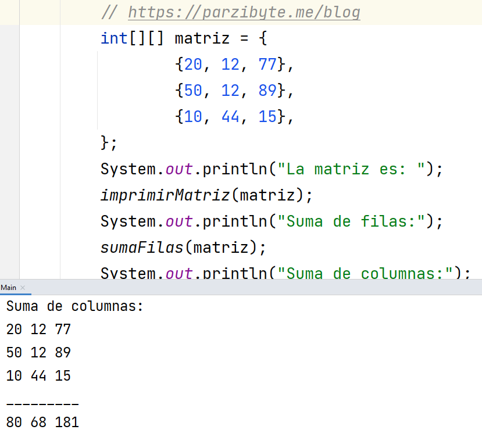Screen dimensions: 482x444
Task: Click the sumaFilas method call
Action: 141,248
